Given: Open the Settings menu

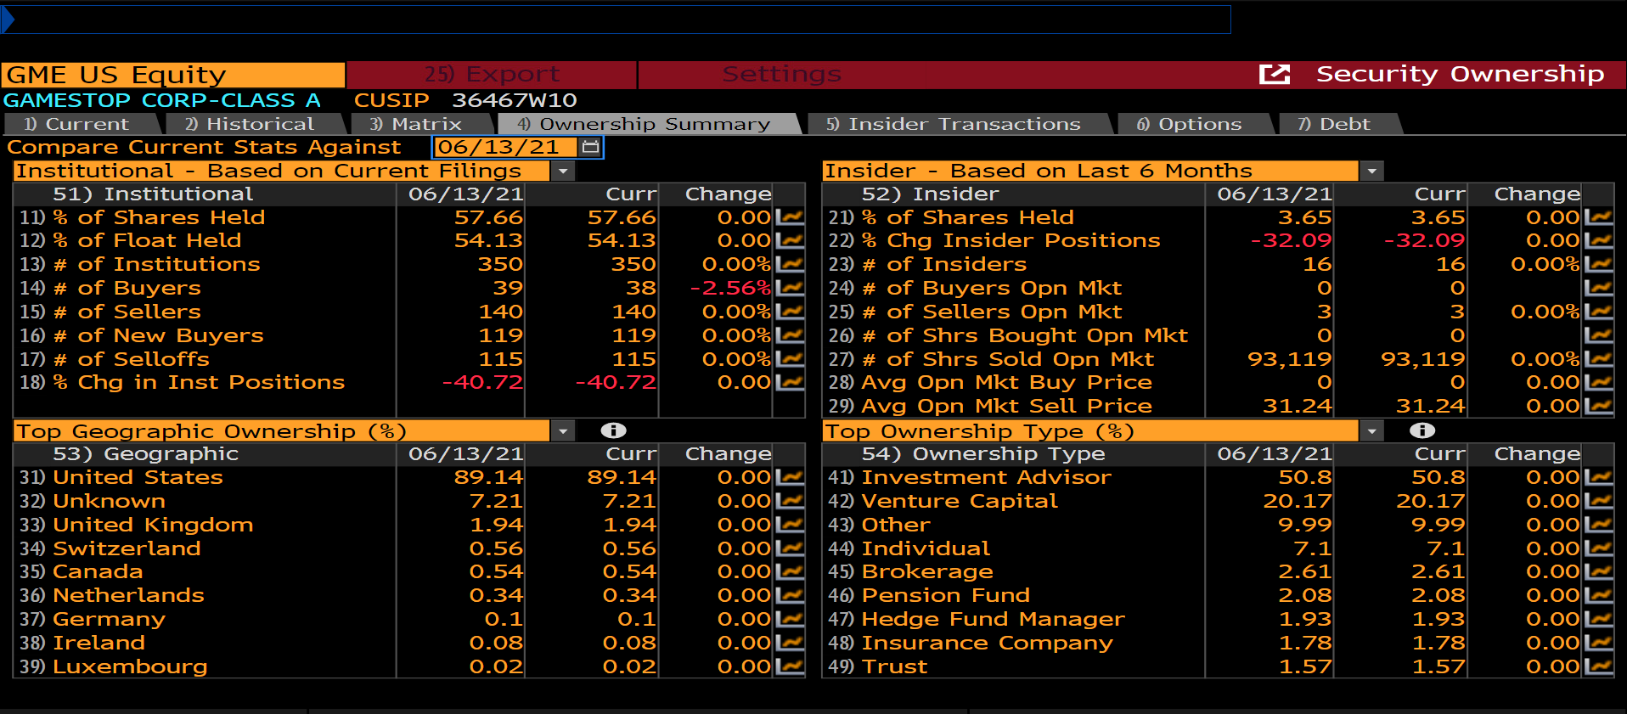Looking at the screenshot, I should point(781,75).
